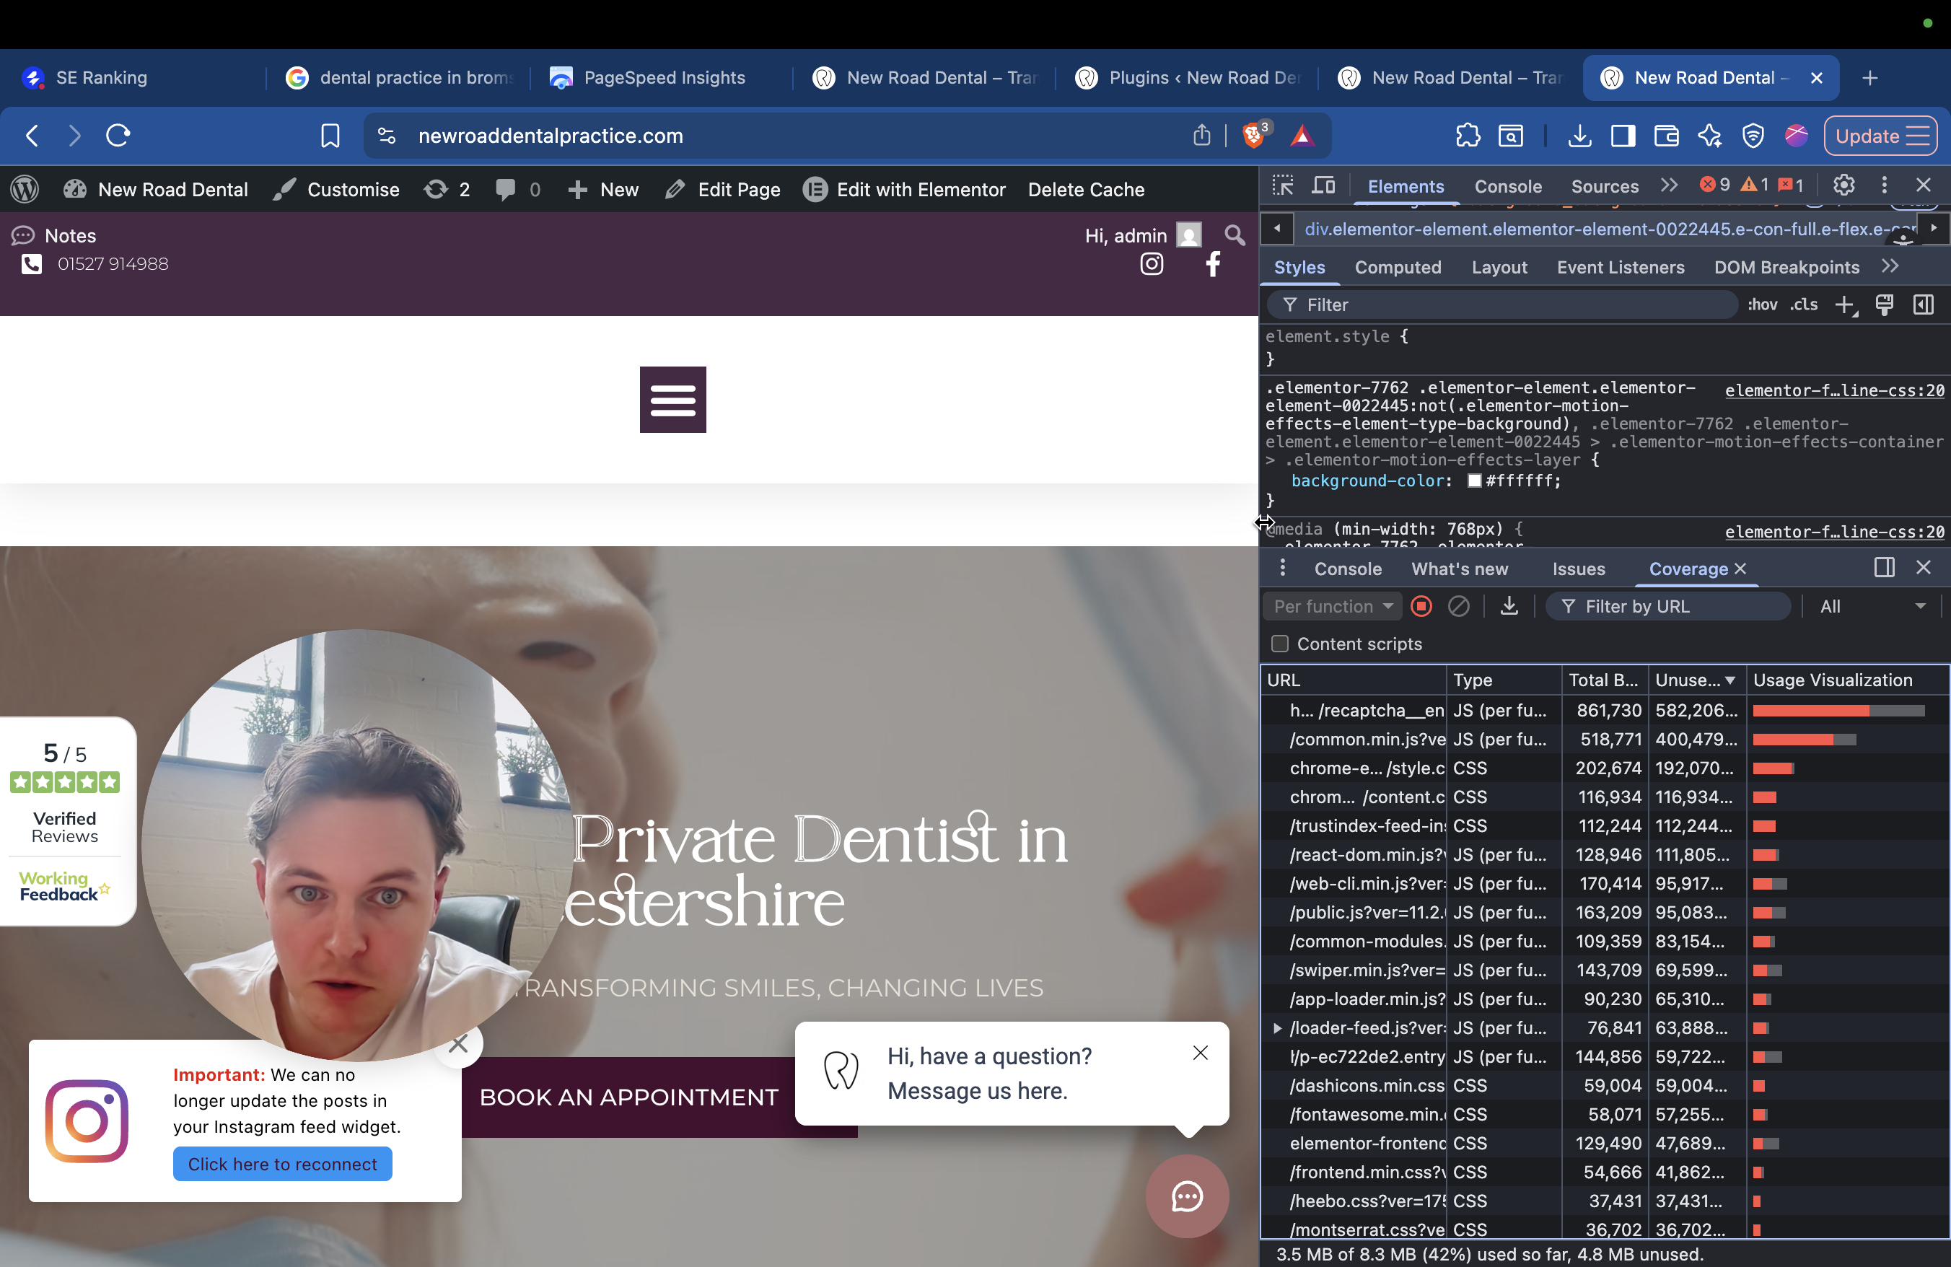Toggle the .cls class editor

1803,305
